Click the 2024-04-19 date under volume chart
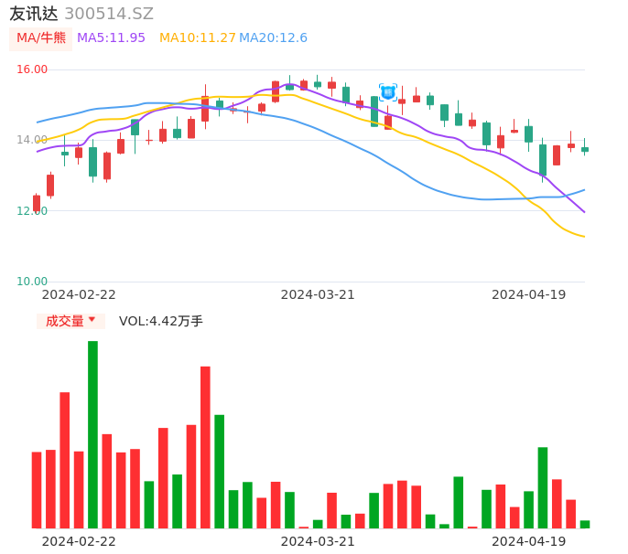 click(x=528, y=541)
